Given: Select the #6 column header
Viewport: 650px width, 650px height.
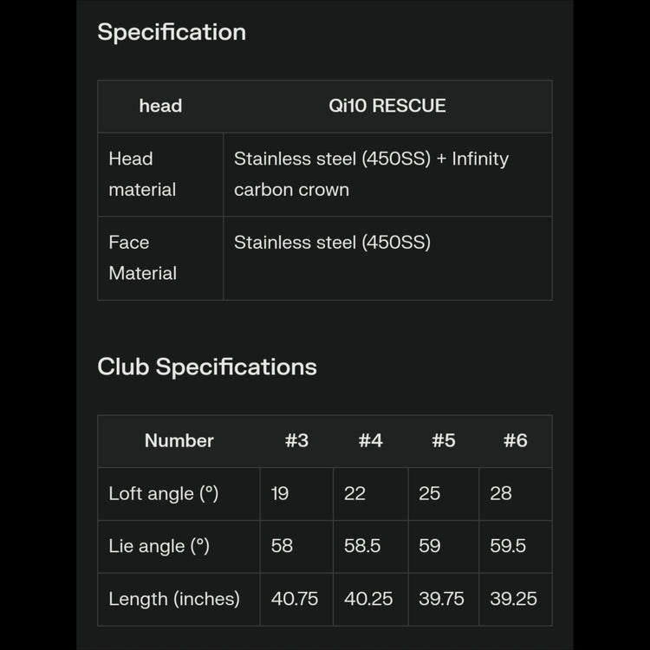Looking at the screenshot, I should coord(515,440).
